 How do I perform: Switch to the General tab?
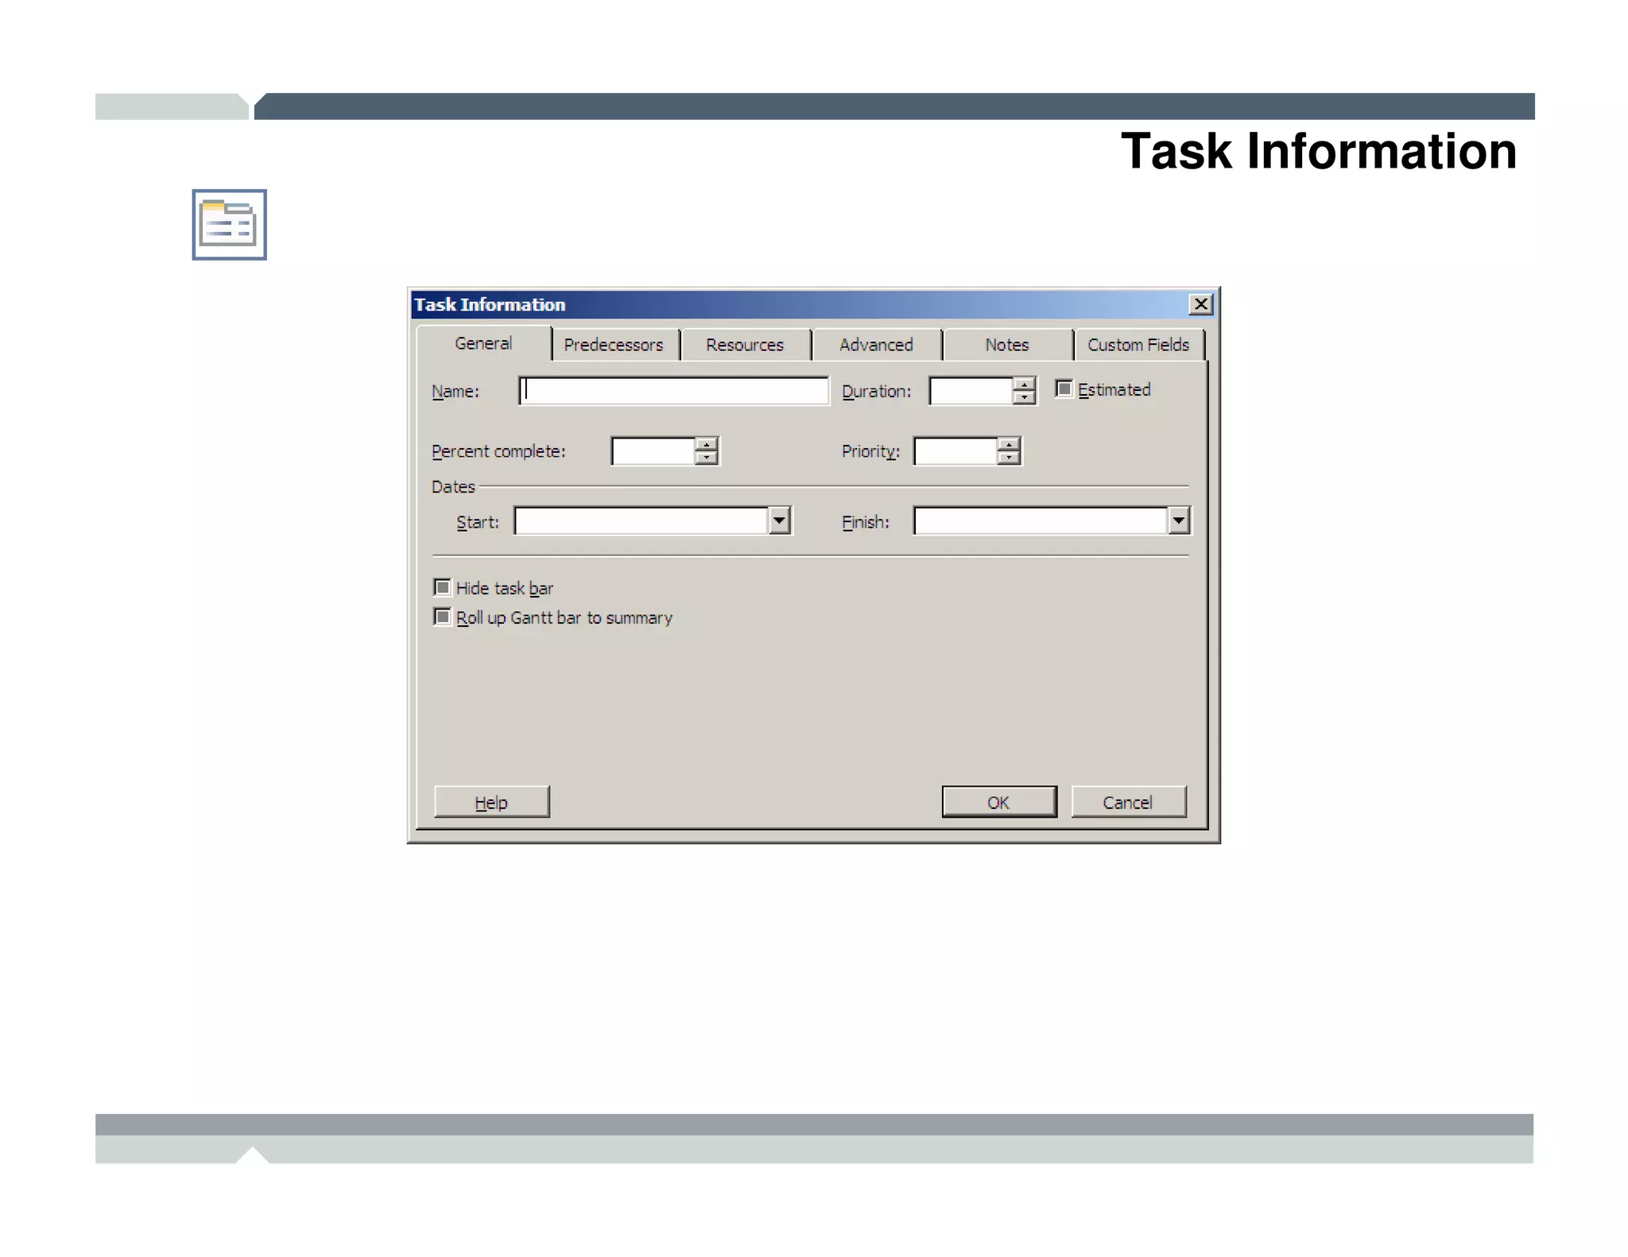483,343
